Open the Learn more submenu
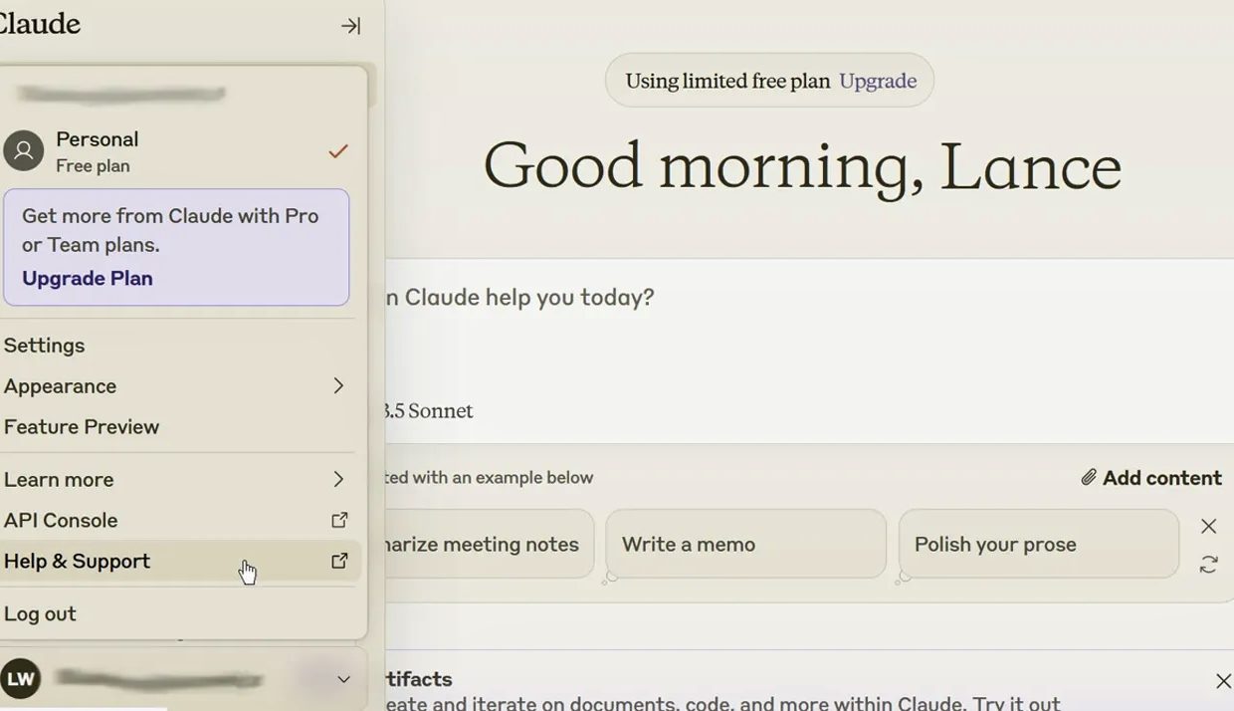This screenshot has width=1234, height=711. pos(177,480)
